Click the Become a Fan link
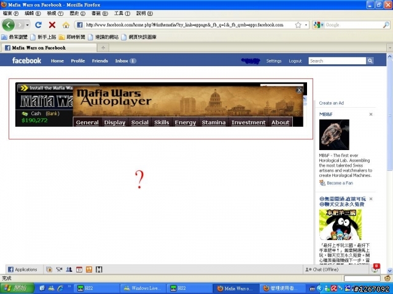This screenshot has height=294, width=393. 340,183
